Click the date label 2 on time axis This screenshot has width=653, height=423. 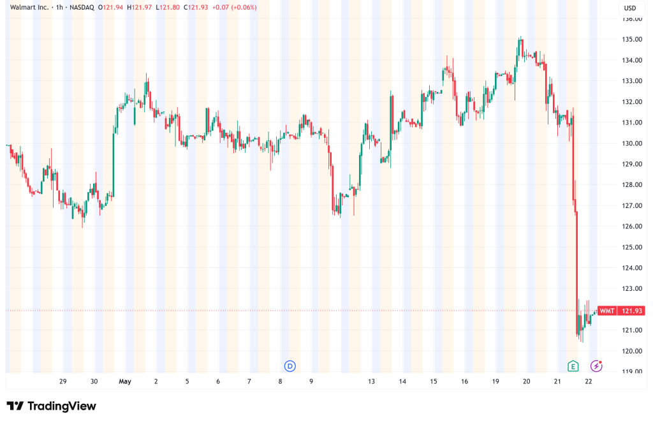(x=156, y=382)
